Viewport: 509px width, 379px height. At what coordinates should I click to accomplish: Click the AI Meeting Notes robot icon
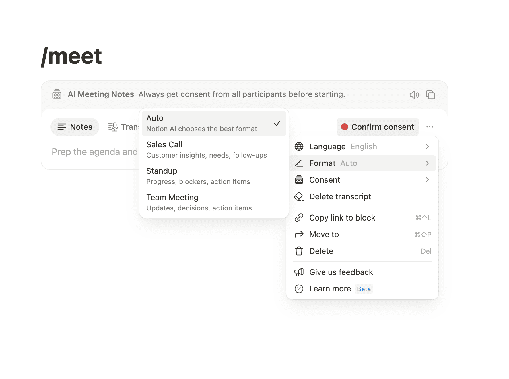(x=57, y=94)
